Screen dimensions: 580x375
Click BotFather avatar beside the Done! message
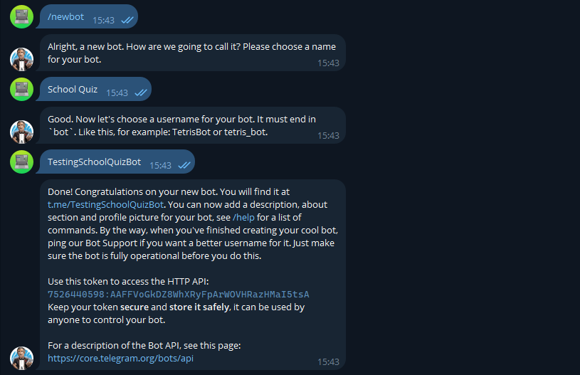tap(22, 358)
